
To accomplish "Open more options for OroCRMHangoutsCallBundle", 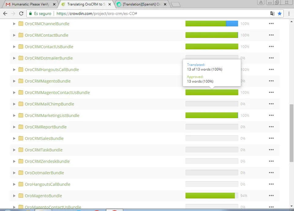I will pos(271,69).
